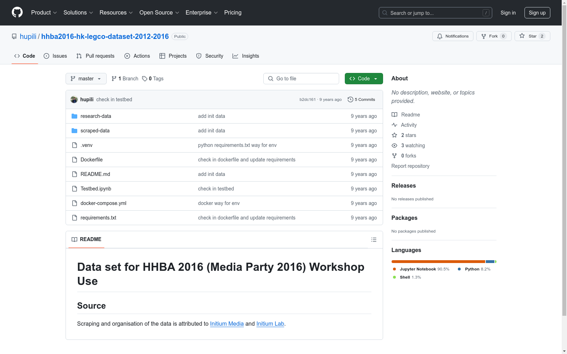Open the research-data folder icon

click(x=74, y=116)
